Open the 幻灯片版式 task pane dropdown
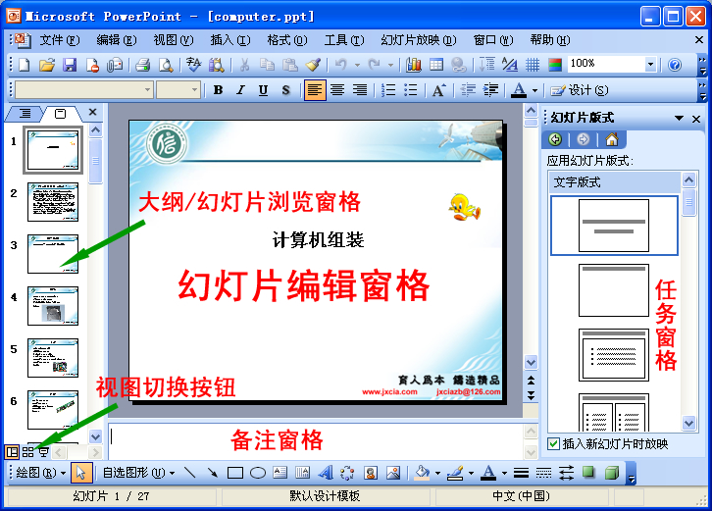 pos(680,118)
